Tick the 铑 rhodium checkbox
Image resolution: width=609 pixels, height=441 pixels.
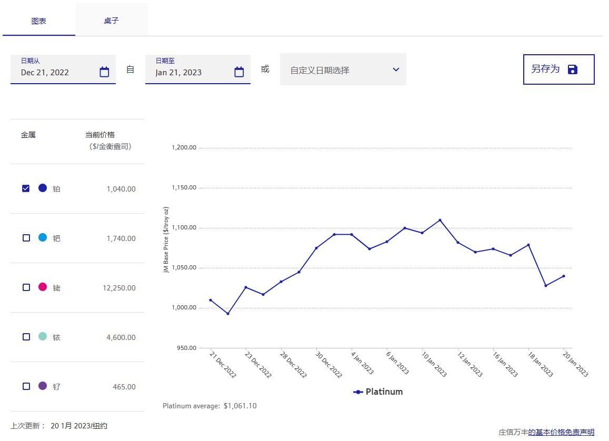pyautogui.click(x=26, y=287)
